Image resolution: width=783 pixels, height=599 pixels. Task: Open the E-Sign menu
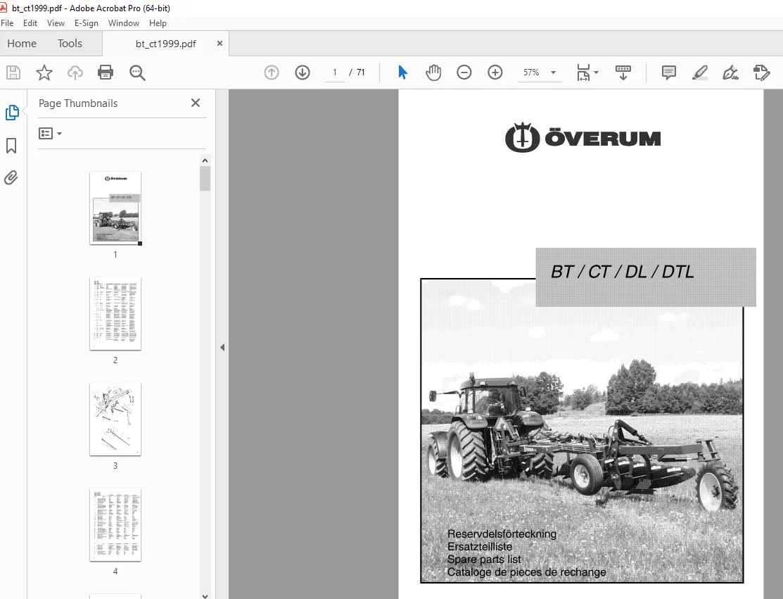(86, 23)
